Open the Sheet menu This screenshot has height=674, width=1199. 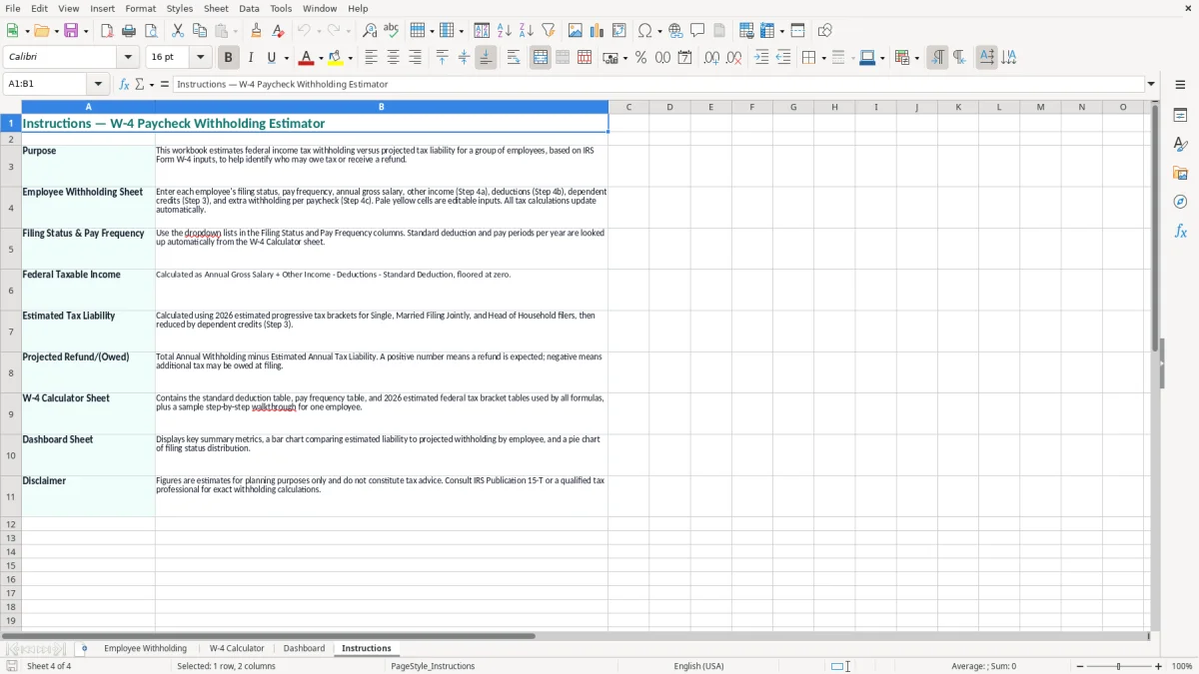click(216, 8)
